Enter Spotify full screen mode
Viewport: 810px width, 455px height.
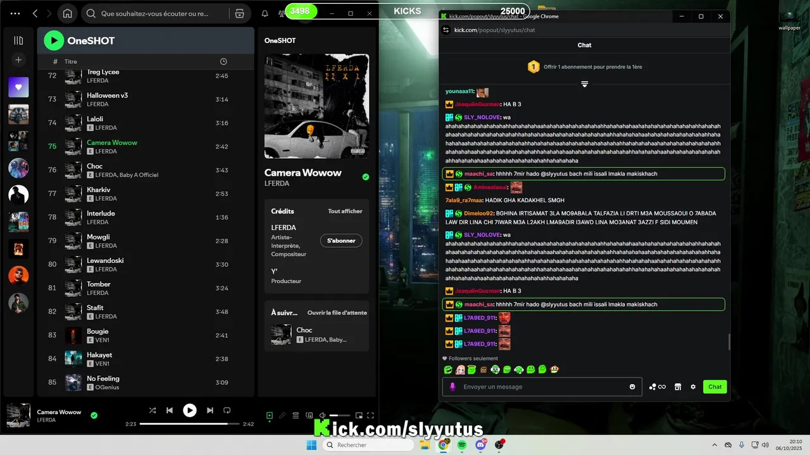coord(371,415)
